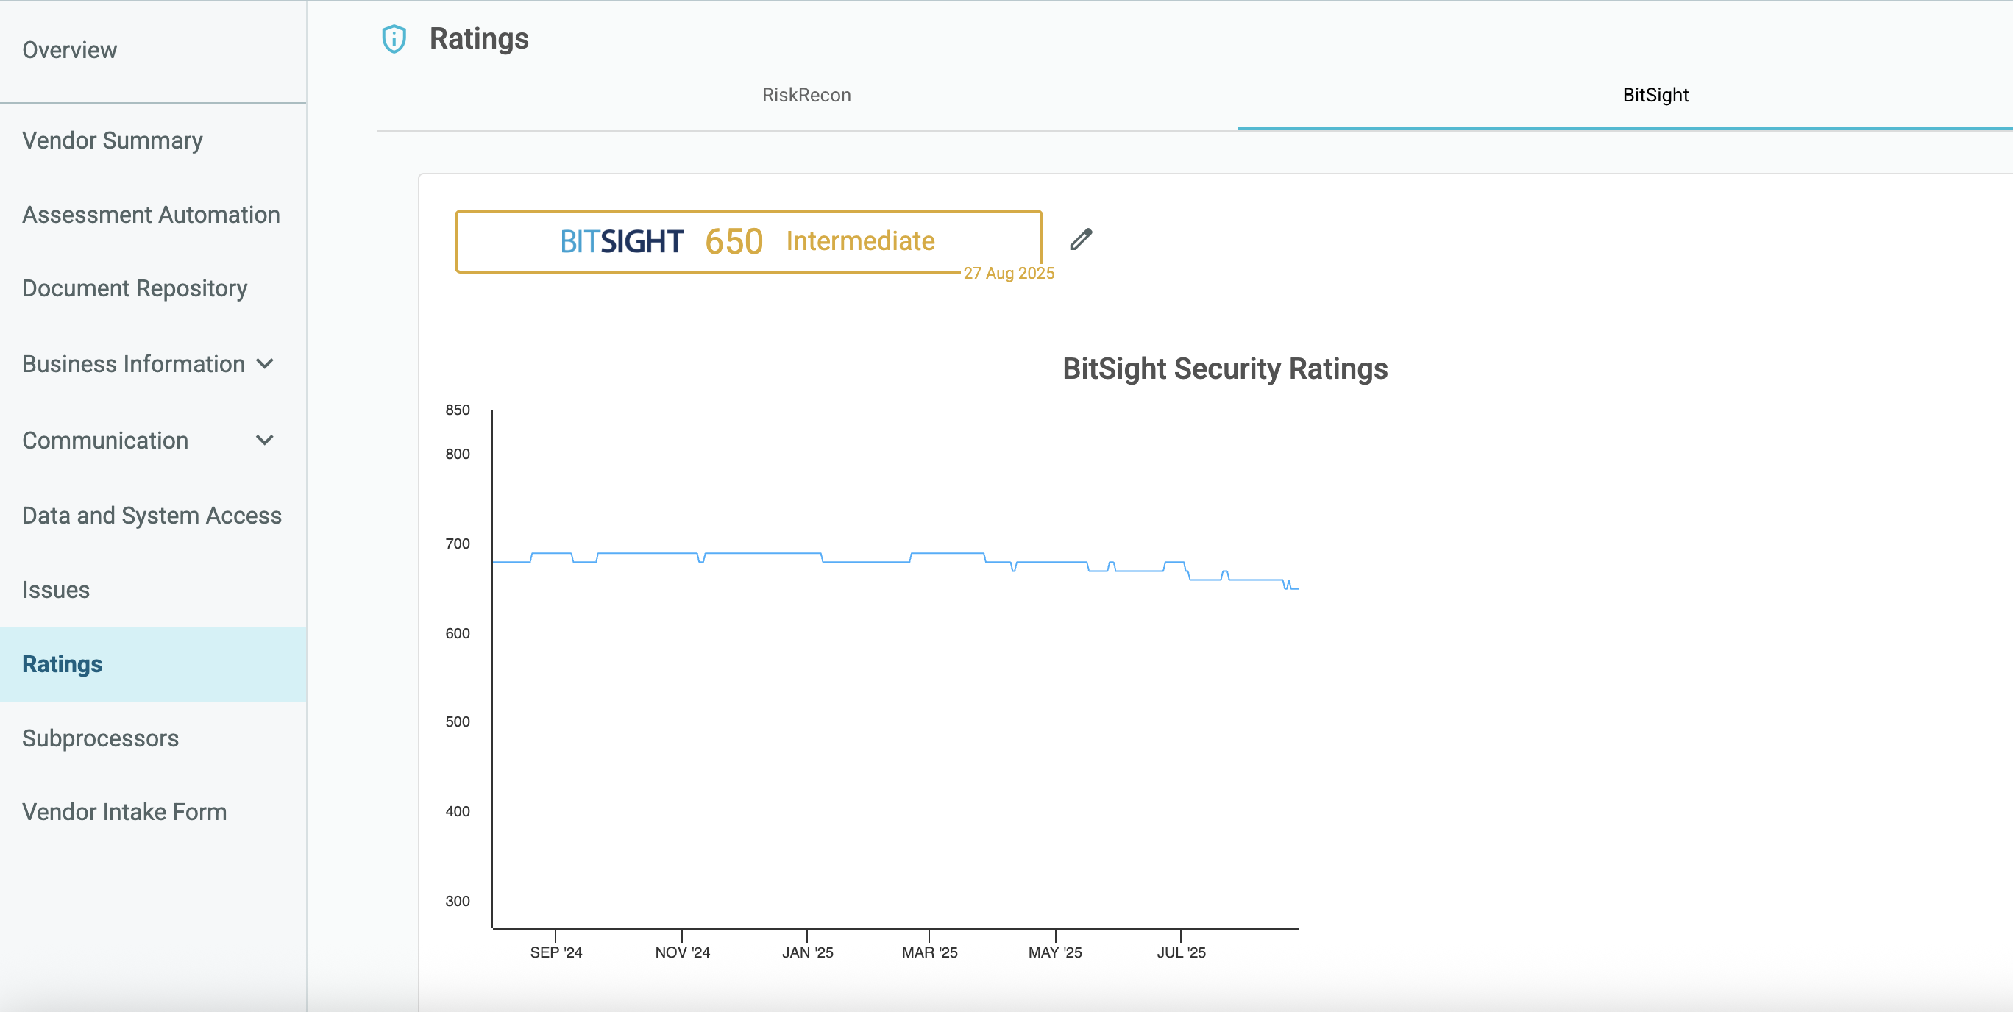The image size is (2013, 1012).
Task: Open the Overview page
Action: 70,50
